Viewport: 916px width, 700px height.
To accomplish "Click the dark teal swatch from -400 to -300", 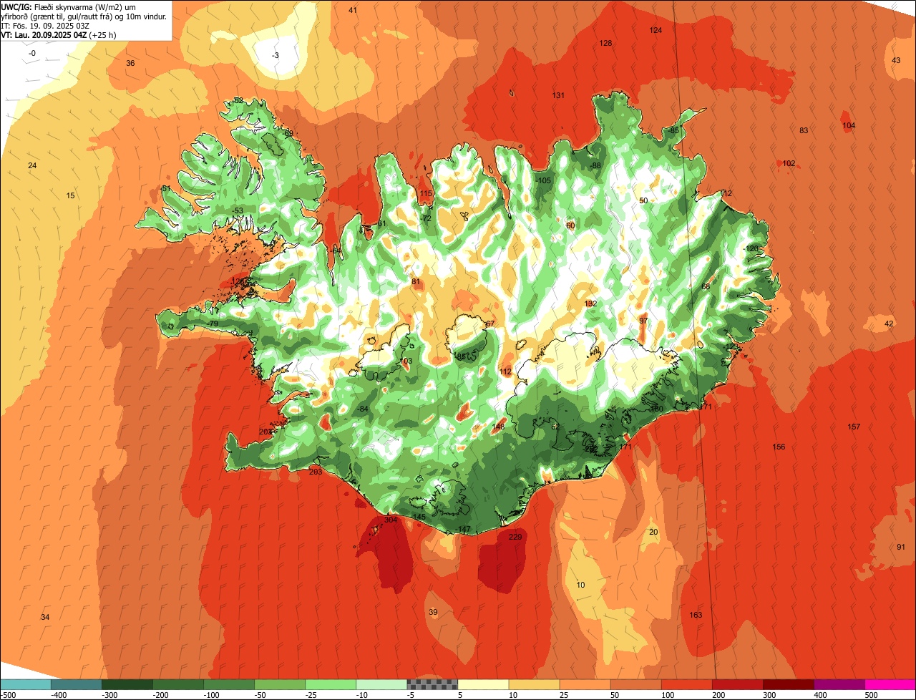I will (77, 684).
